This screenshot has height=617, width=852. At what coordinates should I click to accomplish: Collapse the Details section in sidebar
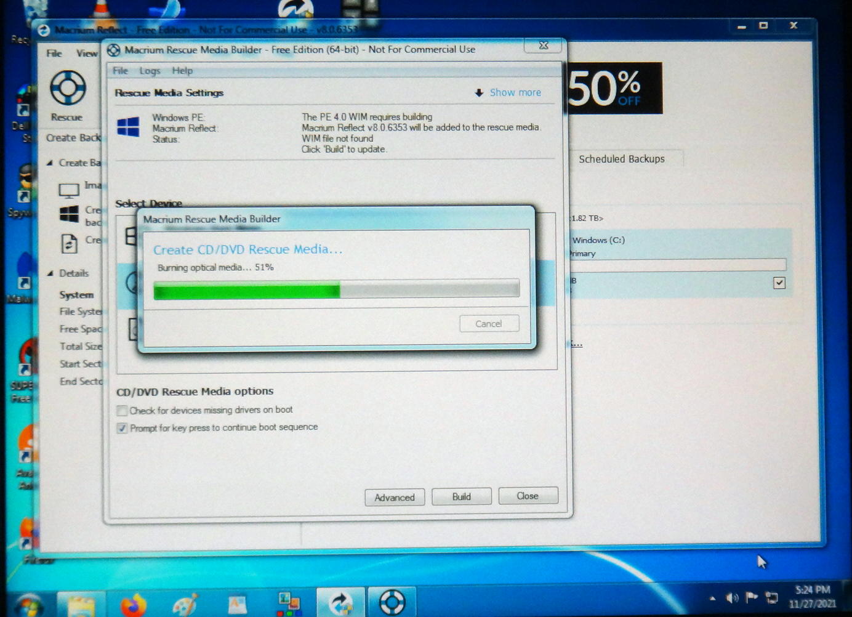click(x=50, y=273)
